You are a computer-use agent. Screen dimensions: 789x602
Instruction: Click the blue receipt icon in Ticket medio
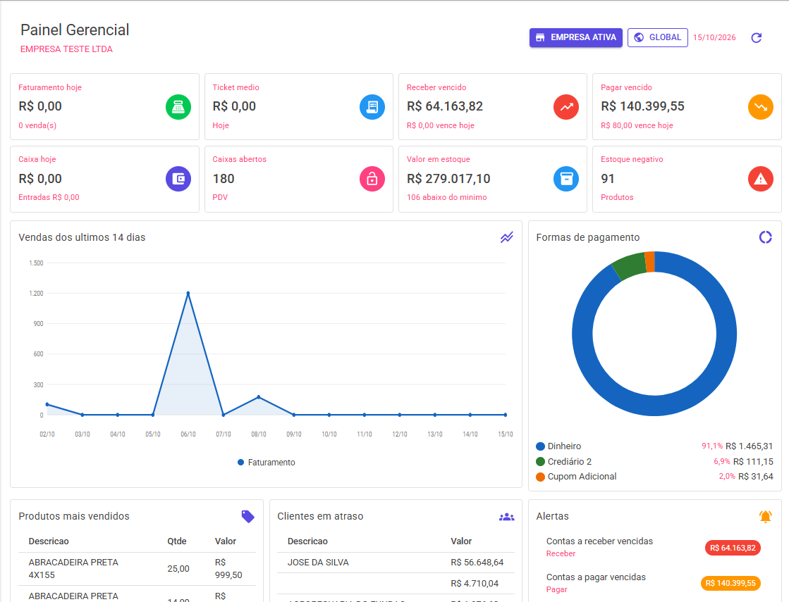(372, 107)
